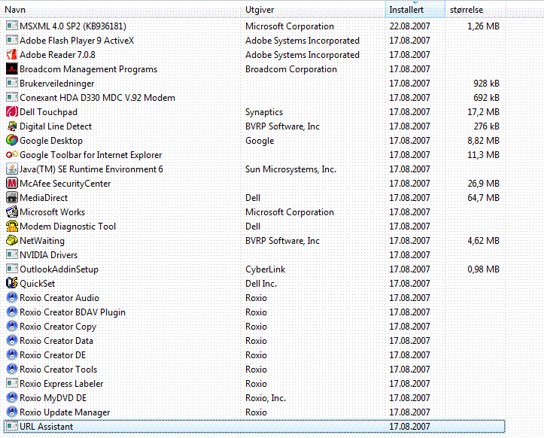Click the Digital Line Detect icon
This screenshot has height=438, width=544.
click(x=12, y=126)
